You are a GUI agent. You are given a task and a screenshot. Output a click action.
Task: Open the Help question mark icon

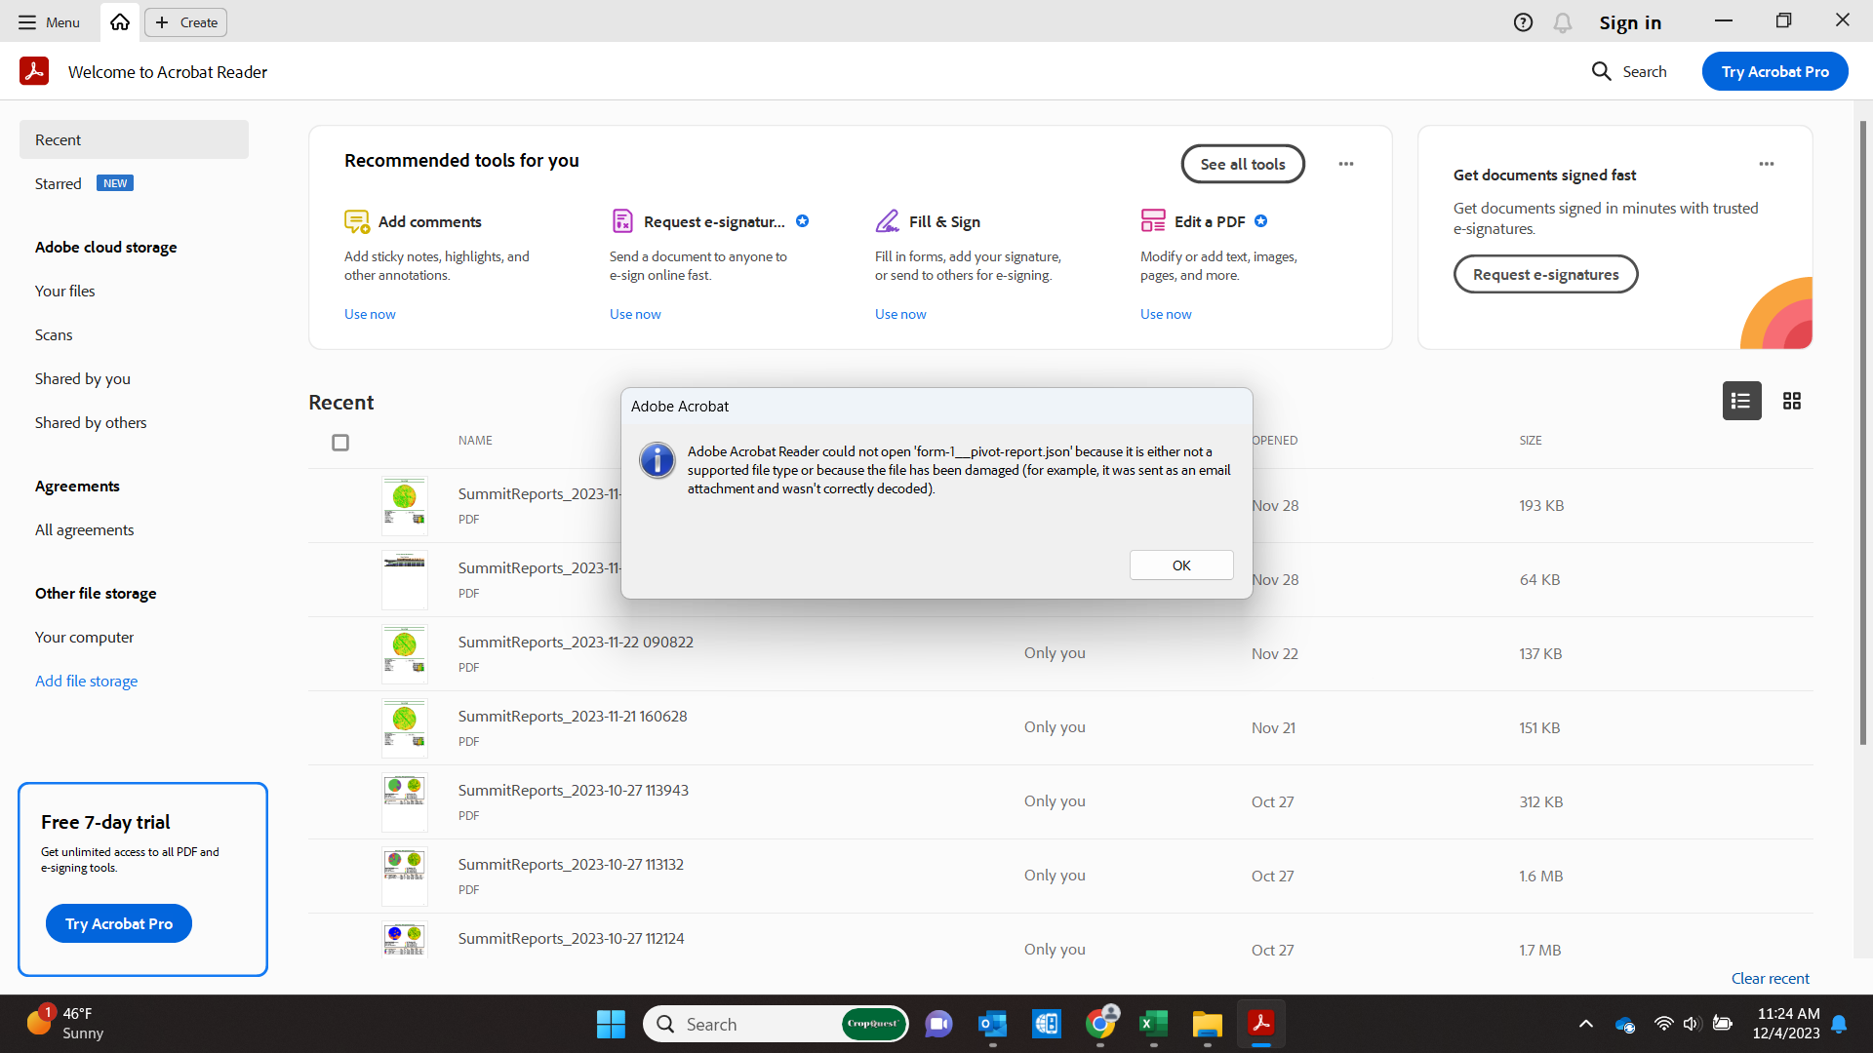click(1523, 22)
